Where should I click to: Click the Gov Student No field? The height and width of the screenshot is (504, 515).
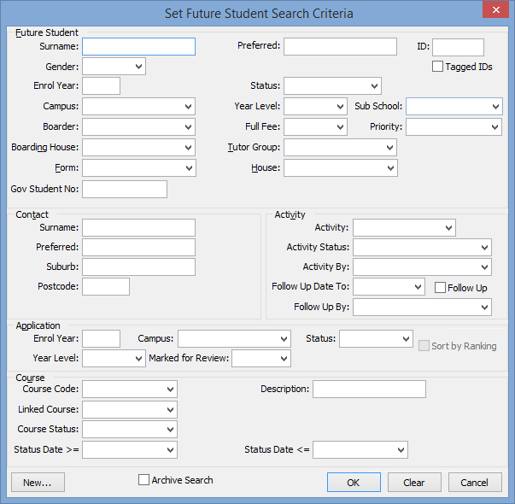click(x=125, y=190)
